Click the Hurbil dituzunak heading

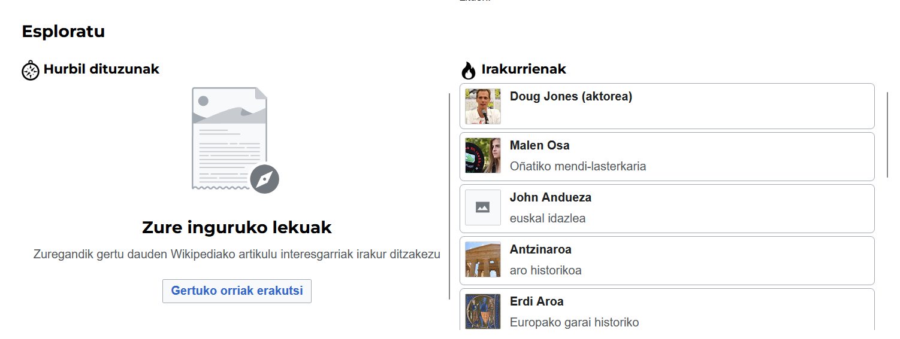[101, 69]
